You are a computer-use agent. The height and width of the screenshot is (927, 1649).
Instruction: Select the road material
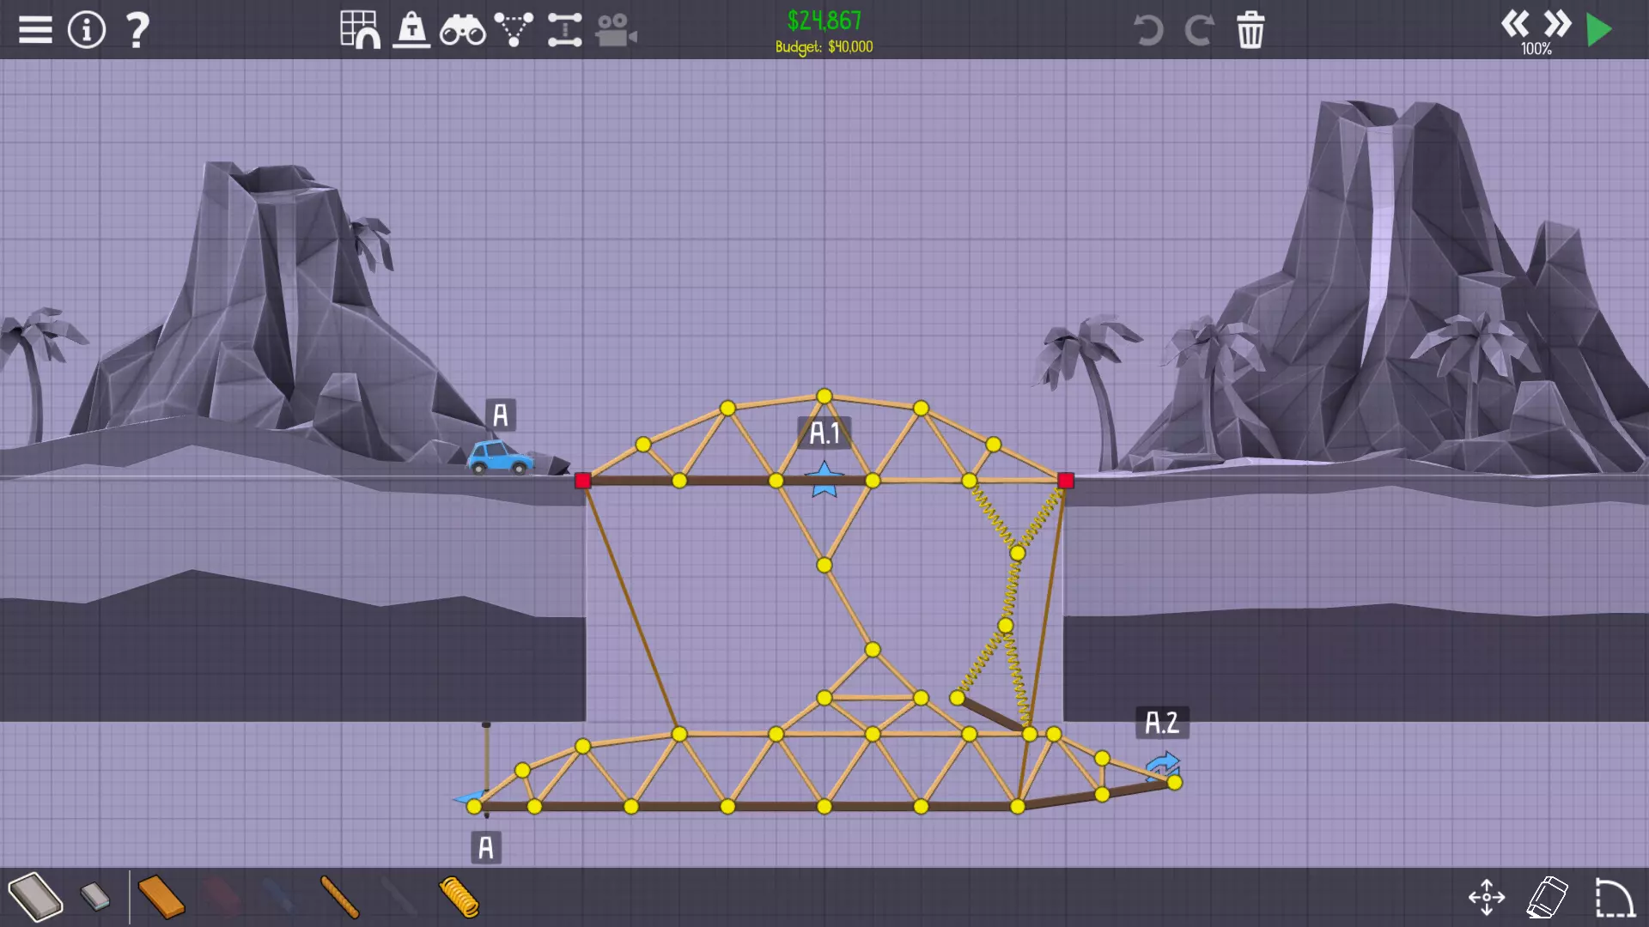click(35, 897)
